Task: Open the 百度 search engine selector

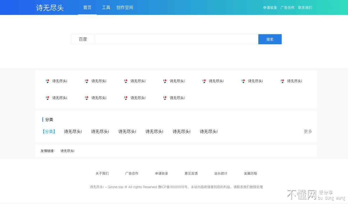Action: [83, 39]
